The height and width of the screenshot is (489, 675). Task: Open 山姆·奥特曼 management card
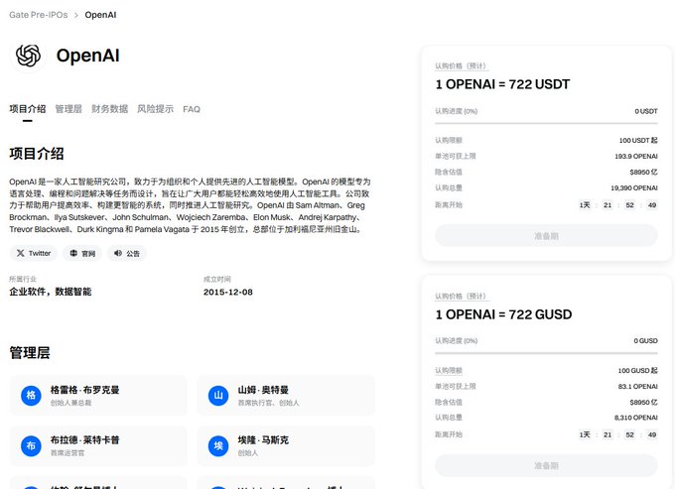point(286,395)
